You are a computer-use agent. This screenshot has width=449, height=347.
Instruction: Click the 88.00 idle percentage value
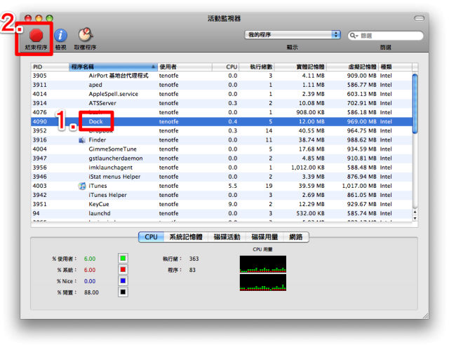(91, 292)
